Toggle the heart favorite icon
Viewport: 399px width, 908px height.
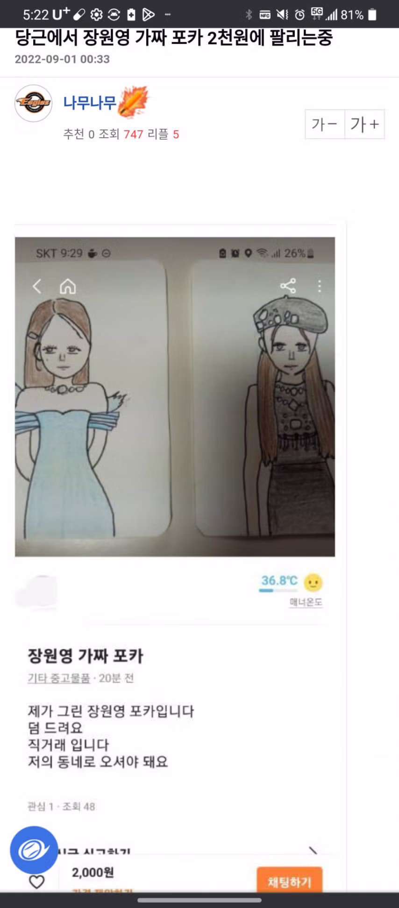[37, 881]
